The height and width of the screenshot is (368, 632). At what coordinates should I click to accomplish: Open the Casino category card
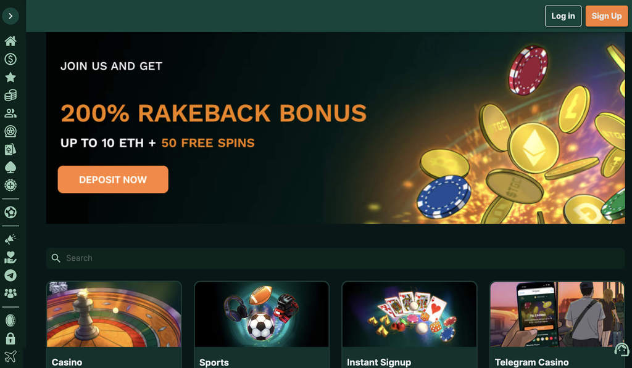[x=114, y=324]
